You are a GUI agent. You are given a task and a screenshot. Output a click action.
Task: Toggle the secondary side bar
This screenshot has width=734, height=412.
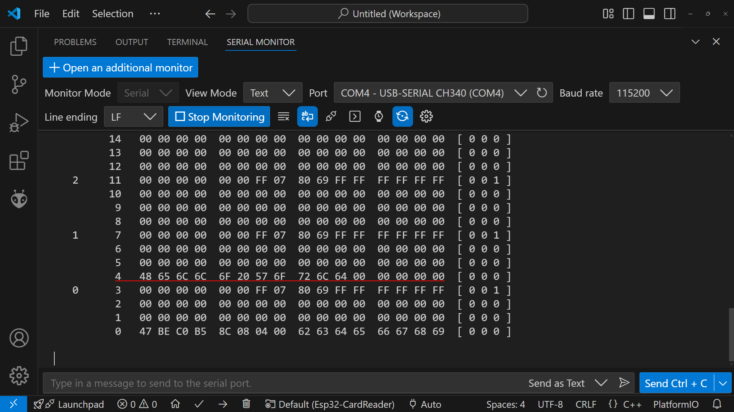tap(670, 14)
